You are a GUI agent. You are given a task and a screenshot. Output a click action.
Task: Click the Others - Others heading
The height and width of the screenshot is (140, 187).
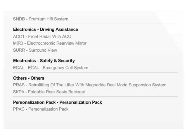29,78
